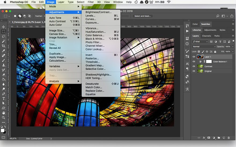The height and width of the screenshot is (147, 236).
Task: Open the layer Kind filter dropdown
Action: click(x=200, y=42)
